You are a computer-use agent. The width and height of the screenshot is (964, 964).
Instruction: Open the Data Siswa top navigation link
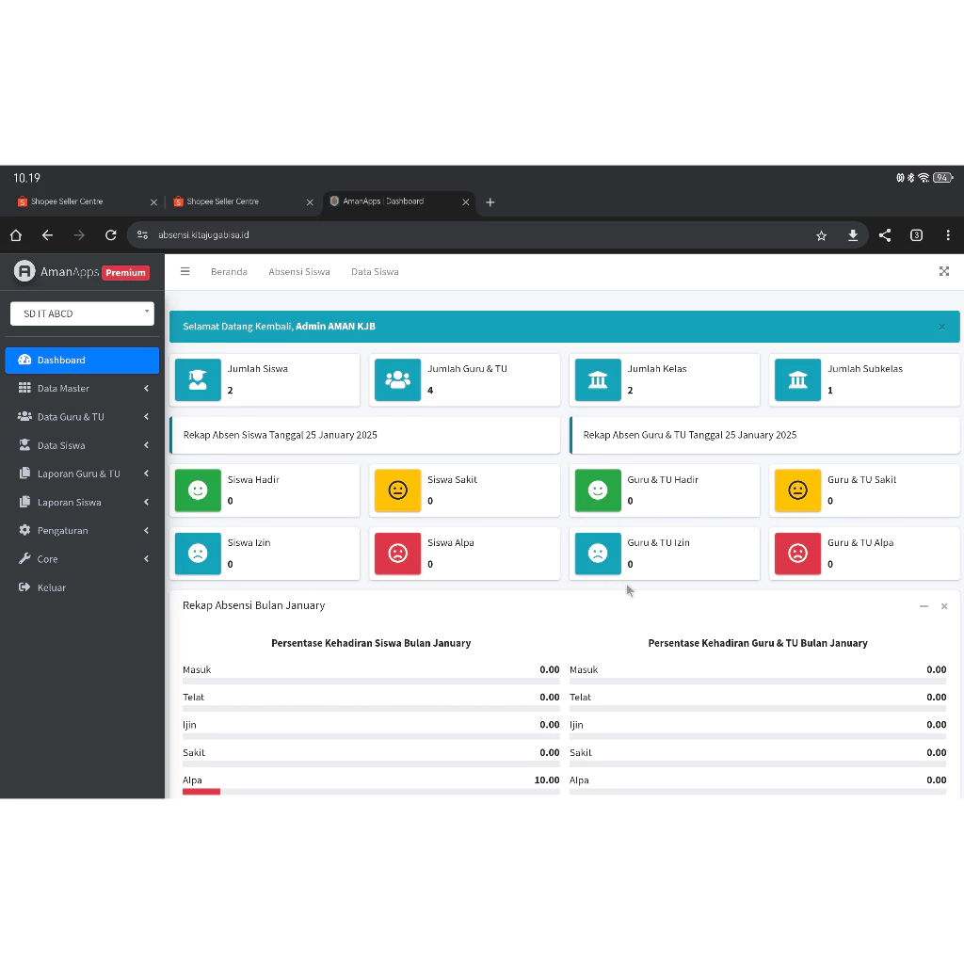375,271
